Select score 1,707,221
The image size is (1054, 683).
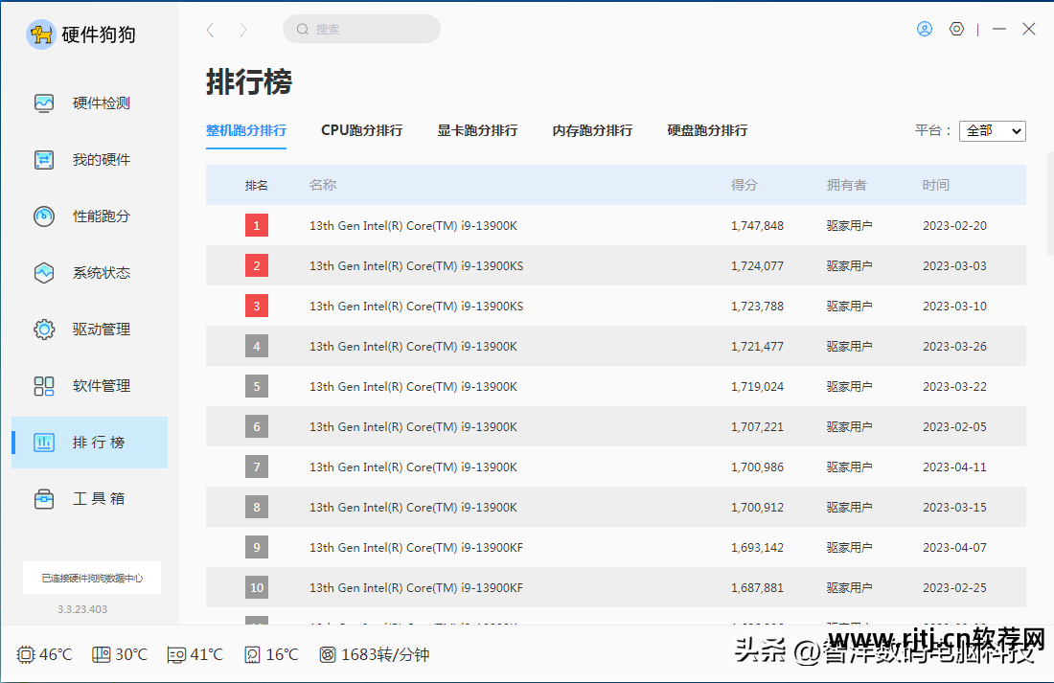[758, 427]
